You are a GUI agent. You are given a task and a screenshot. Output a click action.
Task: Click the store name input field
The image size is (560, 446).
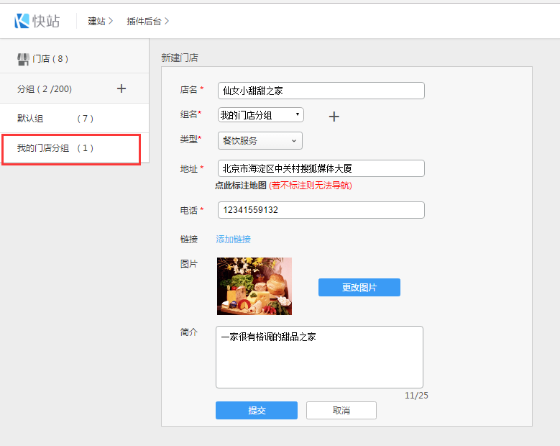pyautogui.click(x=321, y=91)
